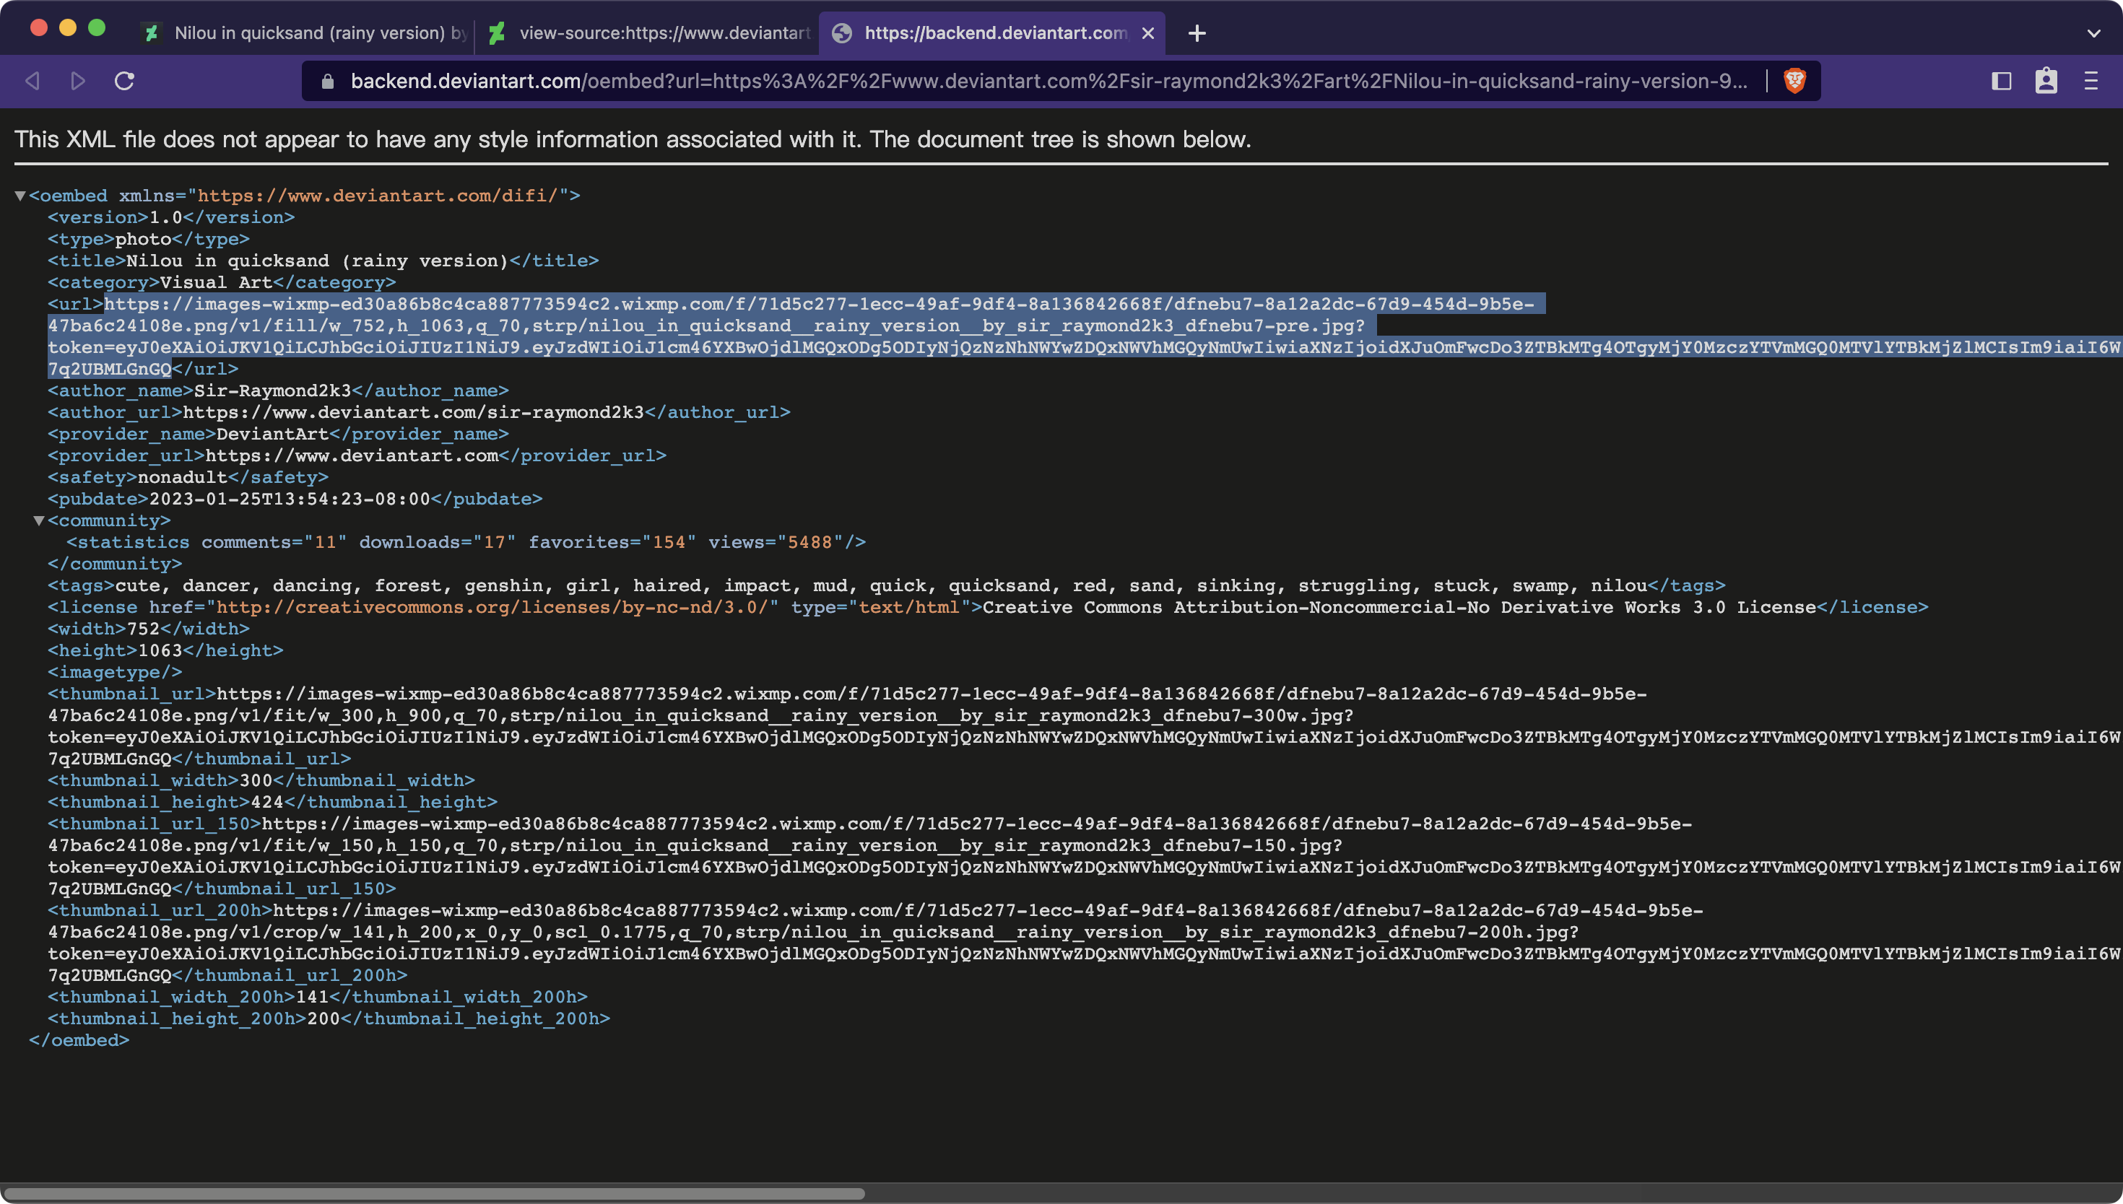
Task: Click the title text Nilou in quicksand
Action: click(x=317, y=261)
